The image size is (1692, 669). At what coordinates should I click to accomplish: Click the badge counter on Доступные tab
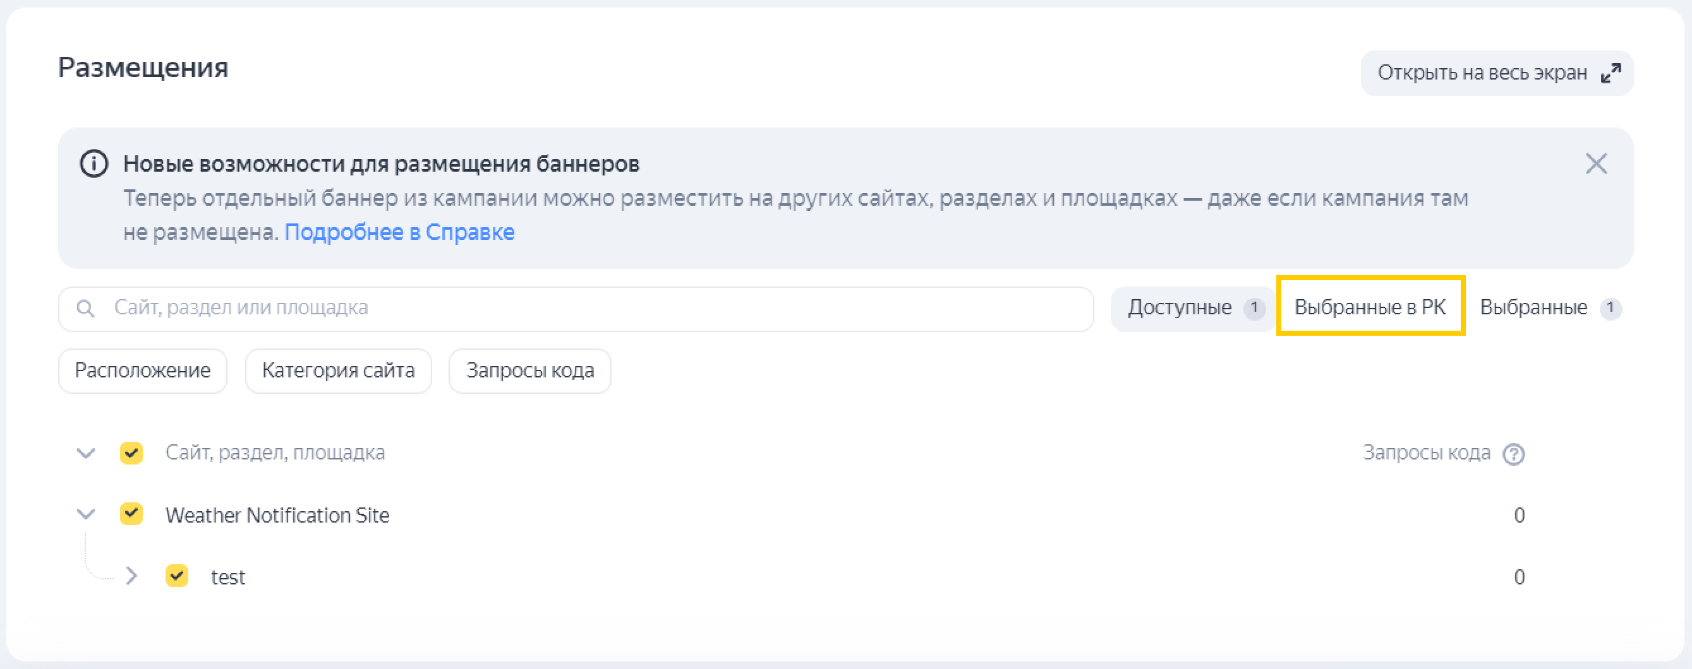1254,307
